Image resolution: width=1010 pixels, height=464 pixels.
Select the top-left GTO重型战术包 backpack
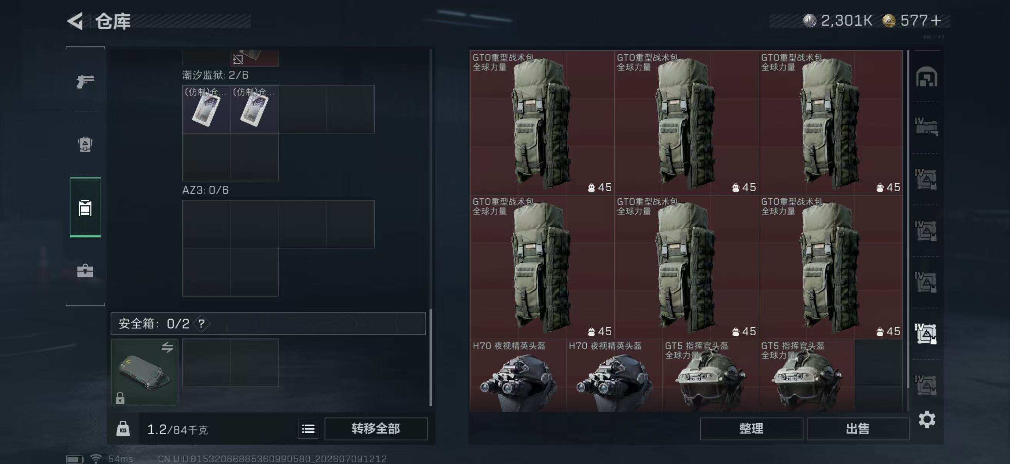[x=542, y=123]
